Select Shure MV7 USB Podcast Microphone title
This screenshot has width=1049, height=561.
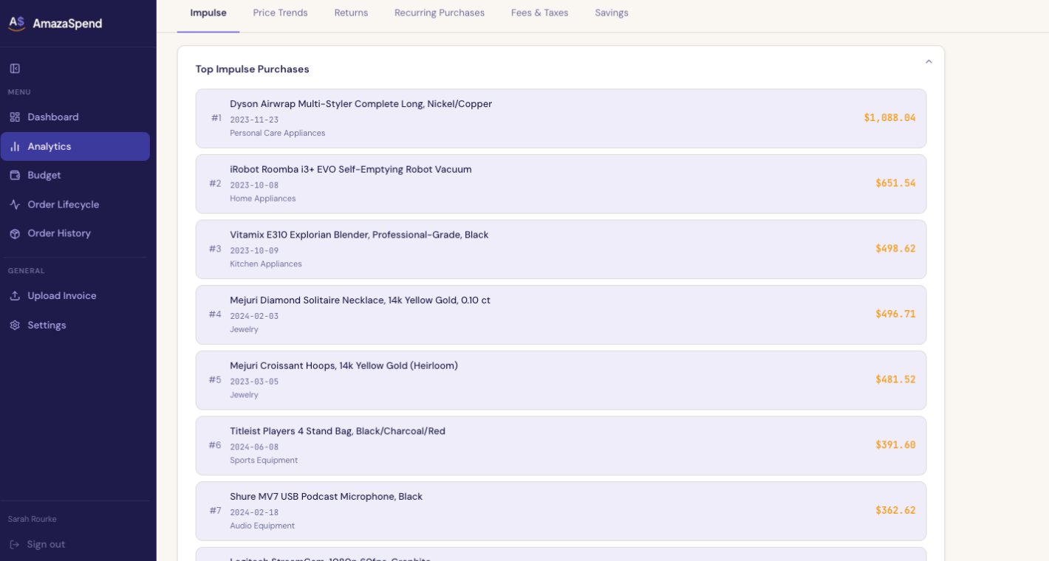[x=326, y=497]
